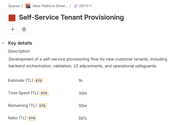Click the Remaining (TL) value 30m
This screenshot has height=125, width=171.
point(83,106)
